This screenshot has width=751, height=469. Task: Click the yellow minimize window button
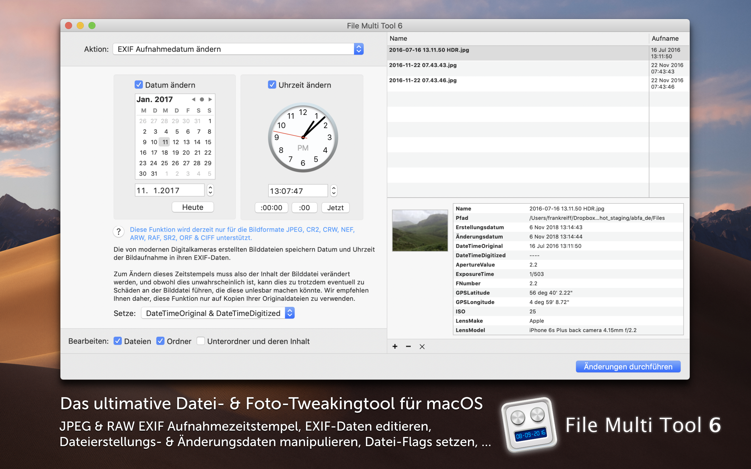point(80,26)
